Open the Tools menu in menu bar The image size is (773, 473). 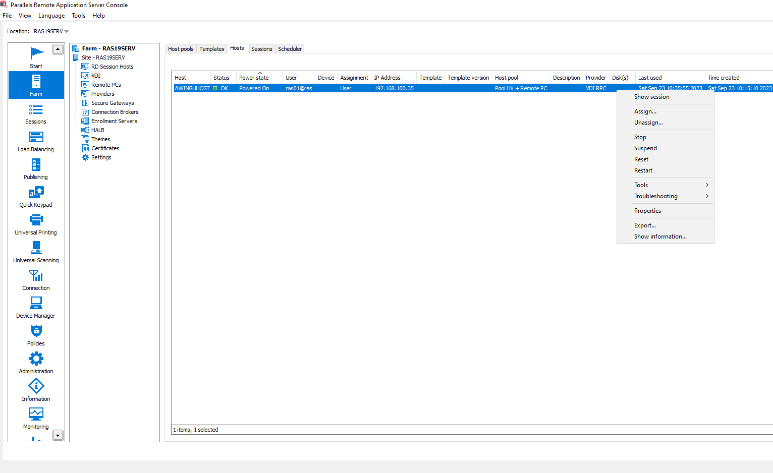[78, 16]
